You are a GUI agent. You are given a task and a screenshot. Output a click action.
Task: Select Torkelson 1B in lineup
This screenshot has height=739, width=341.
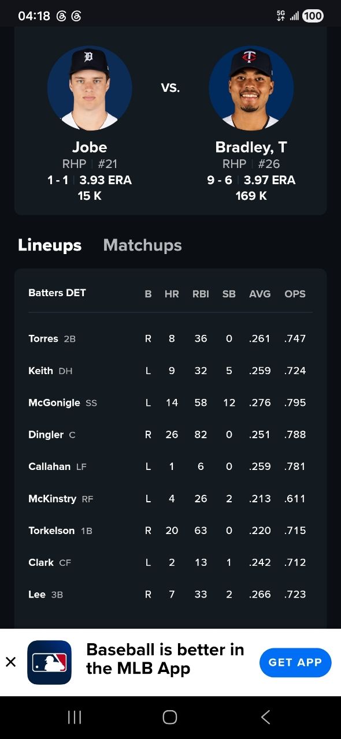170,530
